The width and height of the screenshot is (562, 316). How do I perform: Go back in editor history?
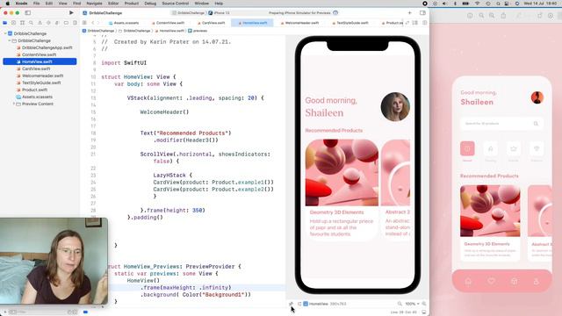pos(92,23)
